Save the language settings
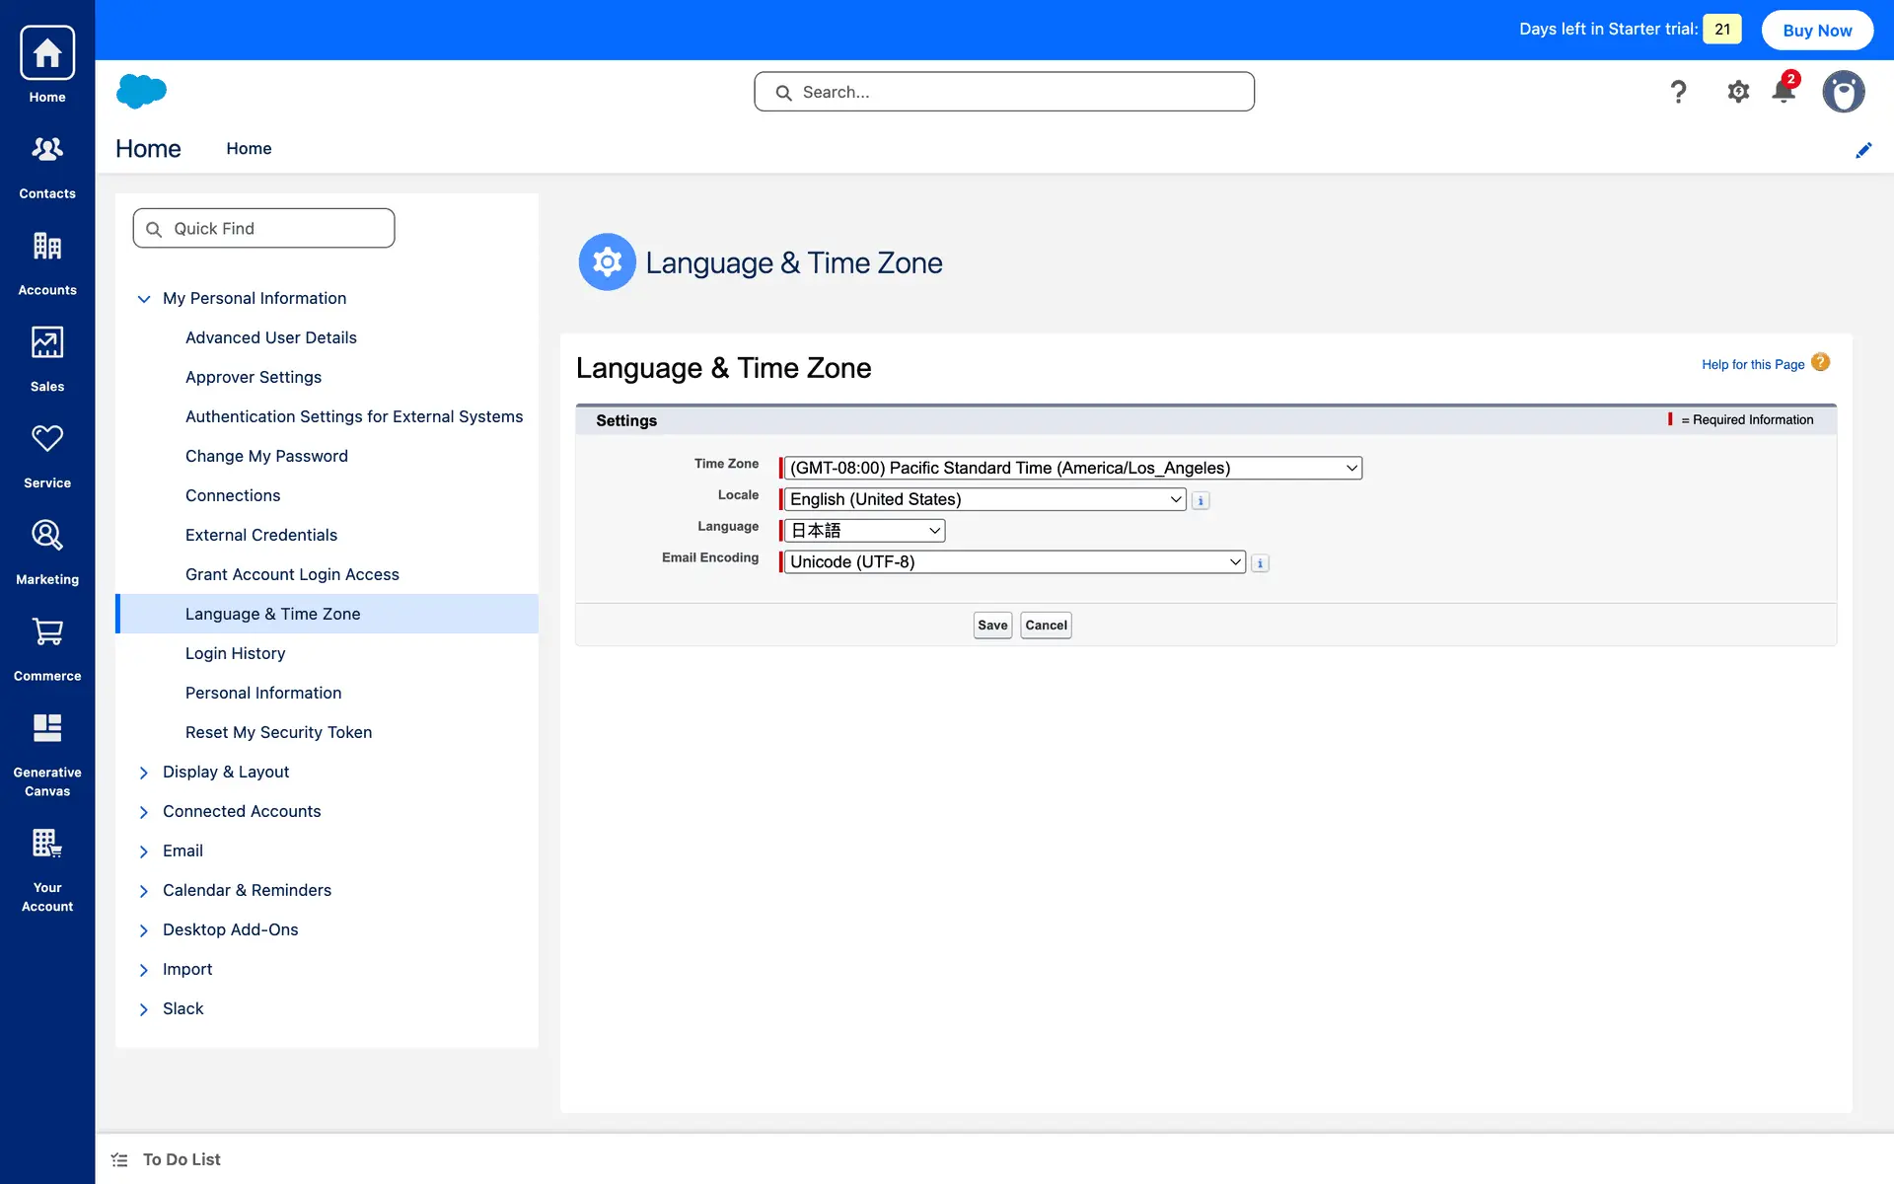Viewport: 1894px width, 1184px height. click(992, 626)
